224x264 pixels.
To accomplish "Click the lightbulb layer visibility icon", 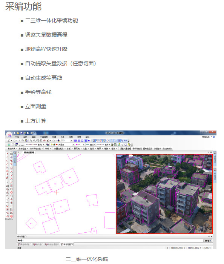I will [x=52, y=144].
